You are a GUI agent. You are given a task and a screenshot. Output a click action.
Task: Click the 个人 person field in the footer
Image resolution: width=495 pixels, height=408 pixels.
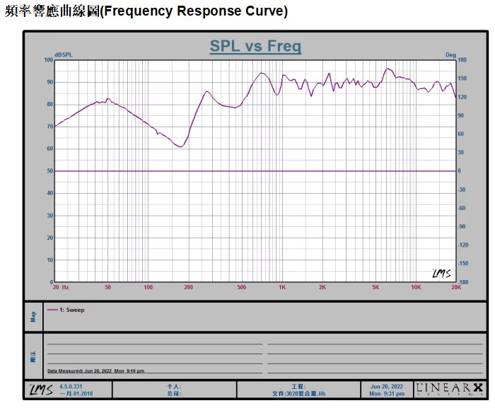click(x=173, y=387)
